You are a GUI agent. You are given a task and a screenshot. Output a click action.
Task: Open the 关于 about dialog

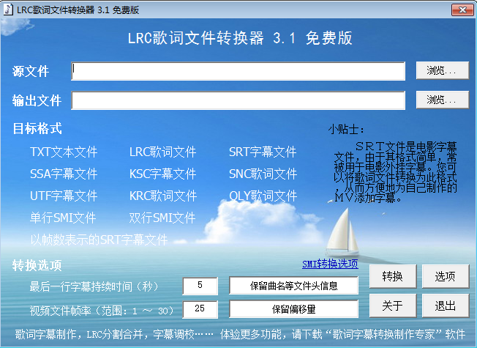click(x=393, y=306)
